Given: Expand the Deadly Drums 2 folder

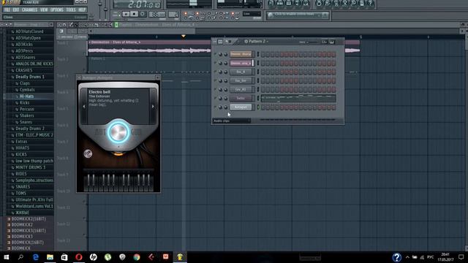Looking at the screenshot, I should pyautogui.click(x=30, y=129).
